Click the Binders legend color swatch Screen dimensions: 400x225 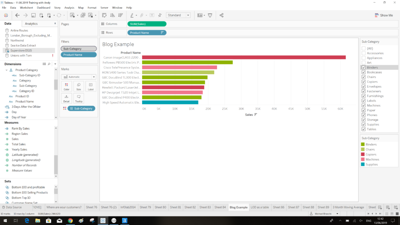point(363,145)
